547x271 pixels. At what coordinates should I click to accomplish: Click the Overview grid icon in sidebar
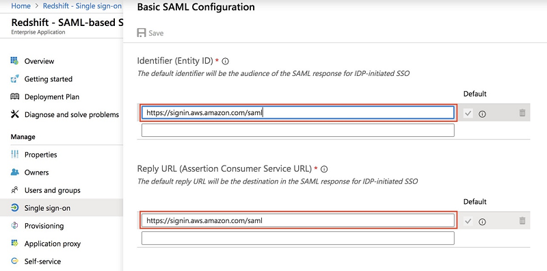(14, 61)
